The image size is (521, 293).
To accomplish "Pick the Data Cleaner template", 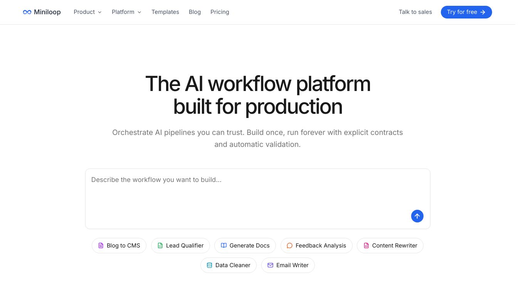I will tap(229, 265).
